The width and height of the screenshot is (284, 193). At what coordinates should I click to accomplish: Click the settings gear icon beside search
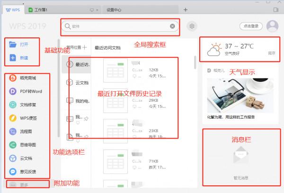coord(192,26)
